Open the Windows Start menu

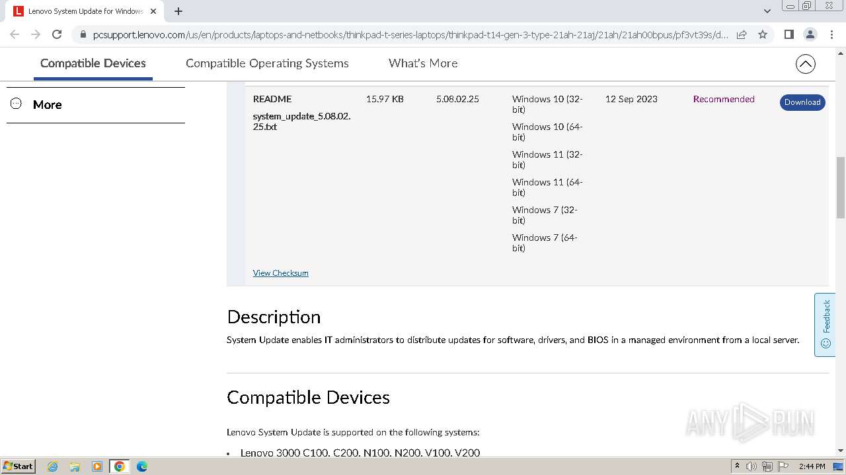coord(18,466)
